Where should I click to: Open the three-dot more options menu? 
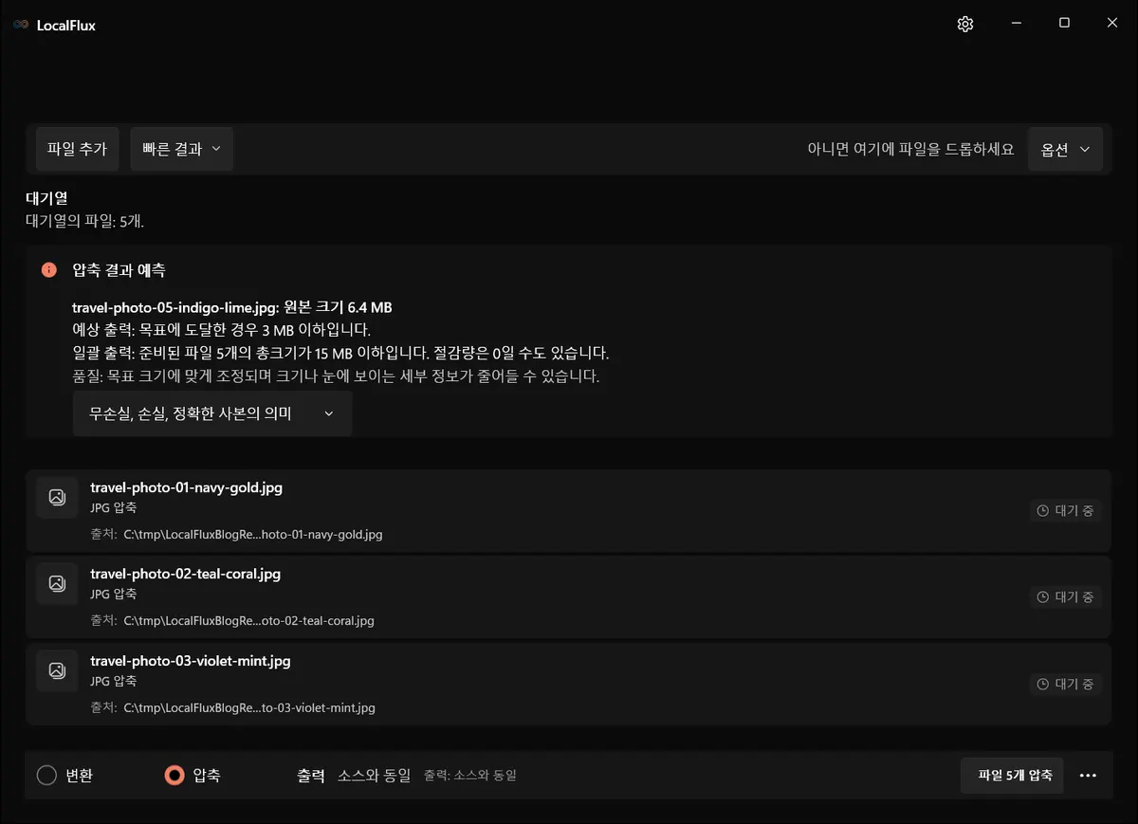(1088, 776)
